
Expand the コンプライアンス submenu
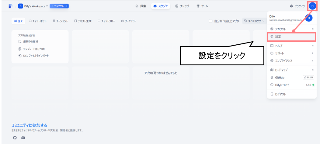(x=291, y=60)
